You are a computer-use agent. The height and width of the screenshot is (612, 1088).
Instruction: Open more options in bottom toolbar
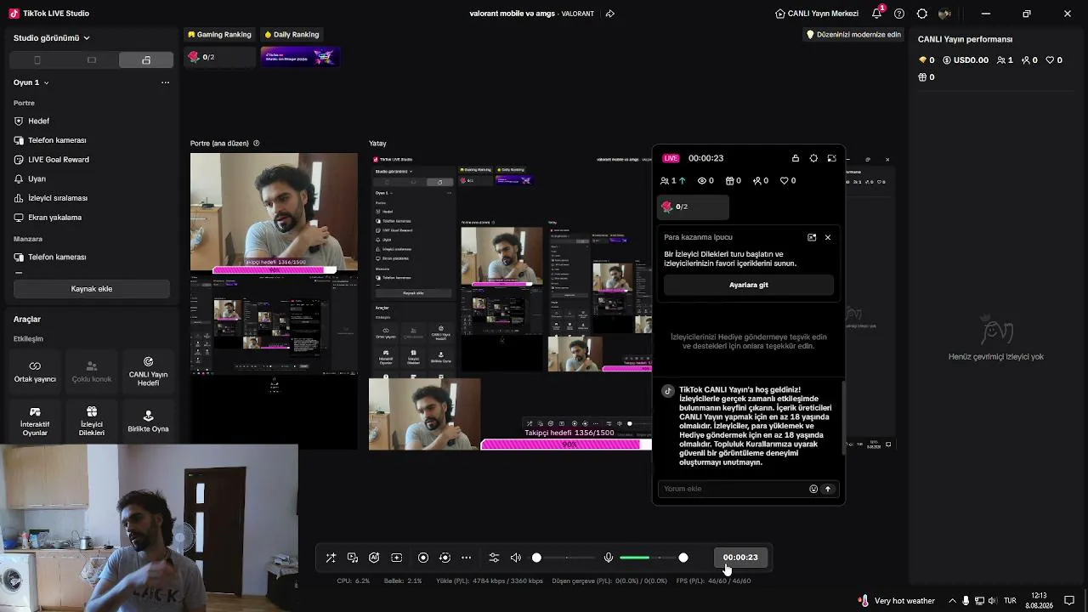pos(466,558)
